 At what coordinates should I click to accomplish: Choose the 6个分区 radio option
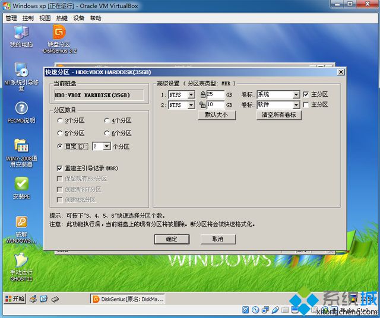click(x=107, y=133)
